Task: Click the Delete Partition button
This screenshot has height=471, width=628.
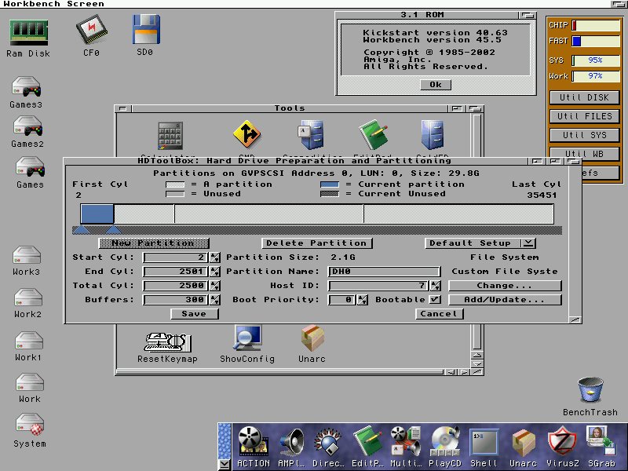Action: [316, 243]
